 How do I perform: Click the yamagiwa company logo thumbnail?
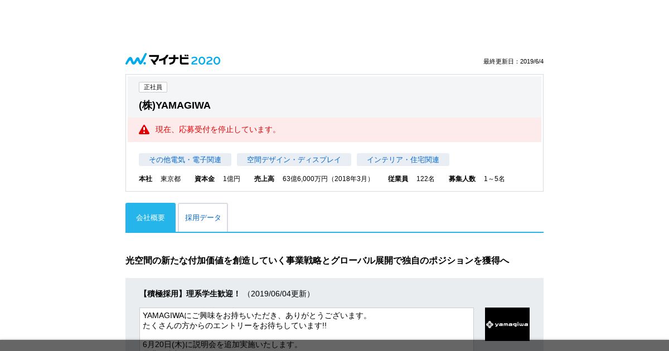click(x=507, y=324)
